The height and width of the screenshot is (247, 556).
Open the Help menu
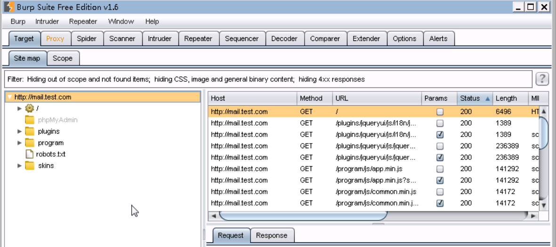click(x=152, y=22)
